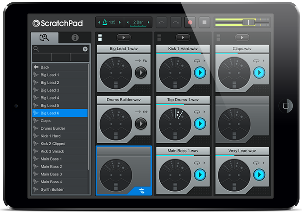Select Drums Builder sample in list
Viewport: 302px width, 214px height.
pyautogui.click(x=60, y=128)
